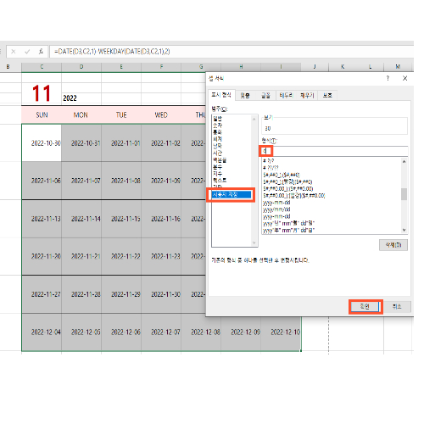The width and height of the screenshot is (424, 424).
Task: Switch to the 보호 tab
Action: coord(327,96)
